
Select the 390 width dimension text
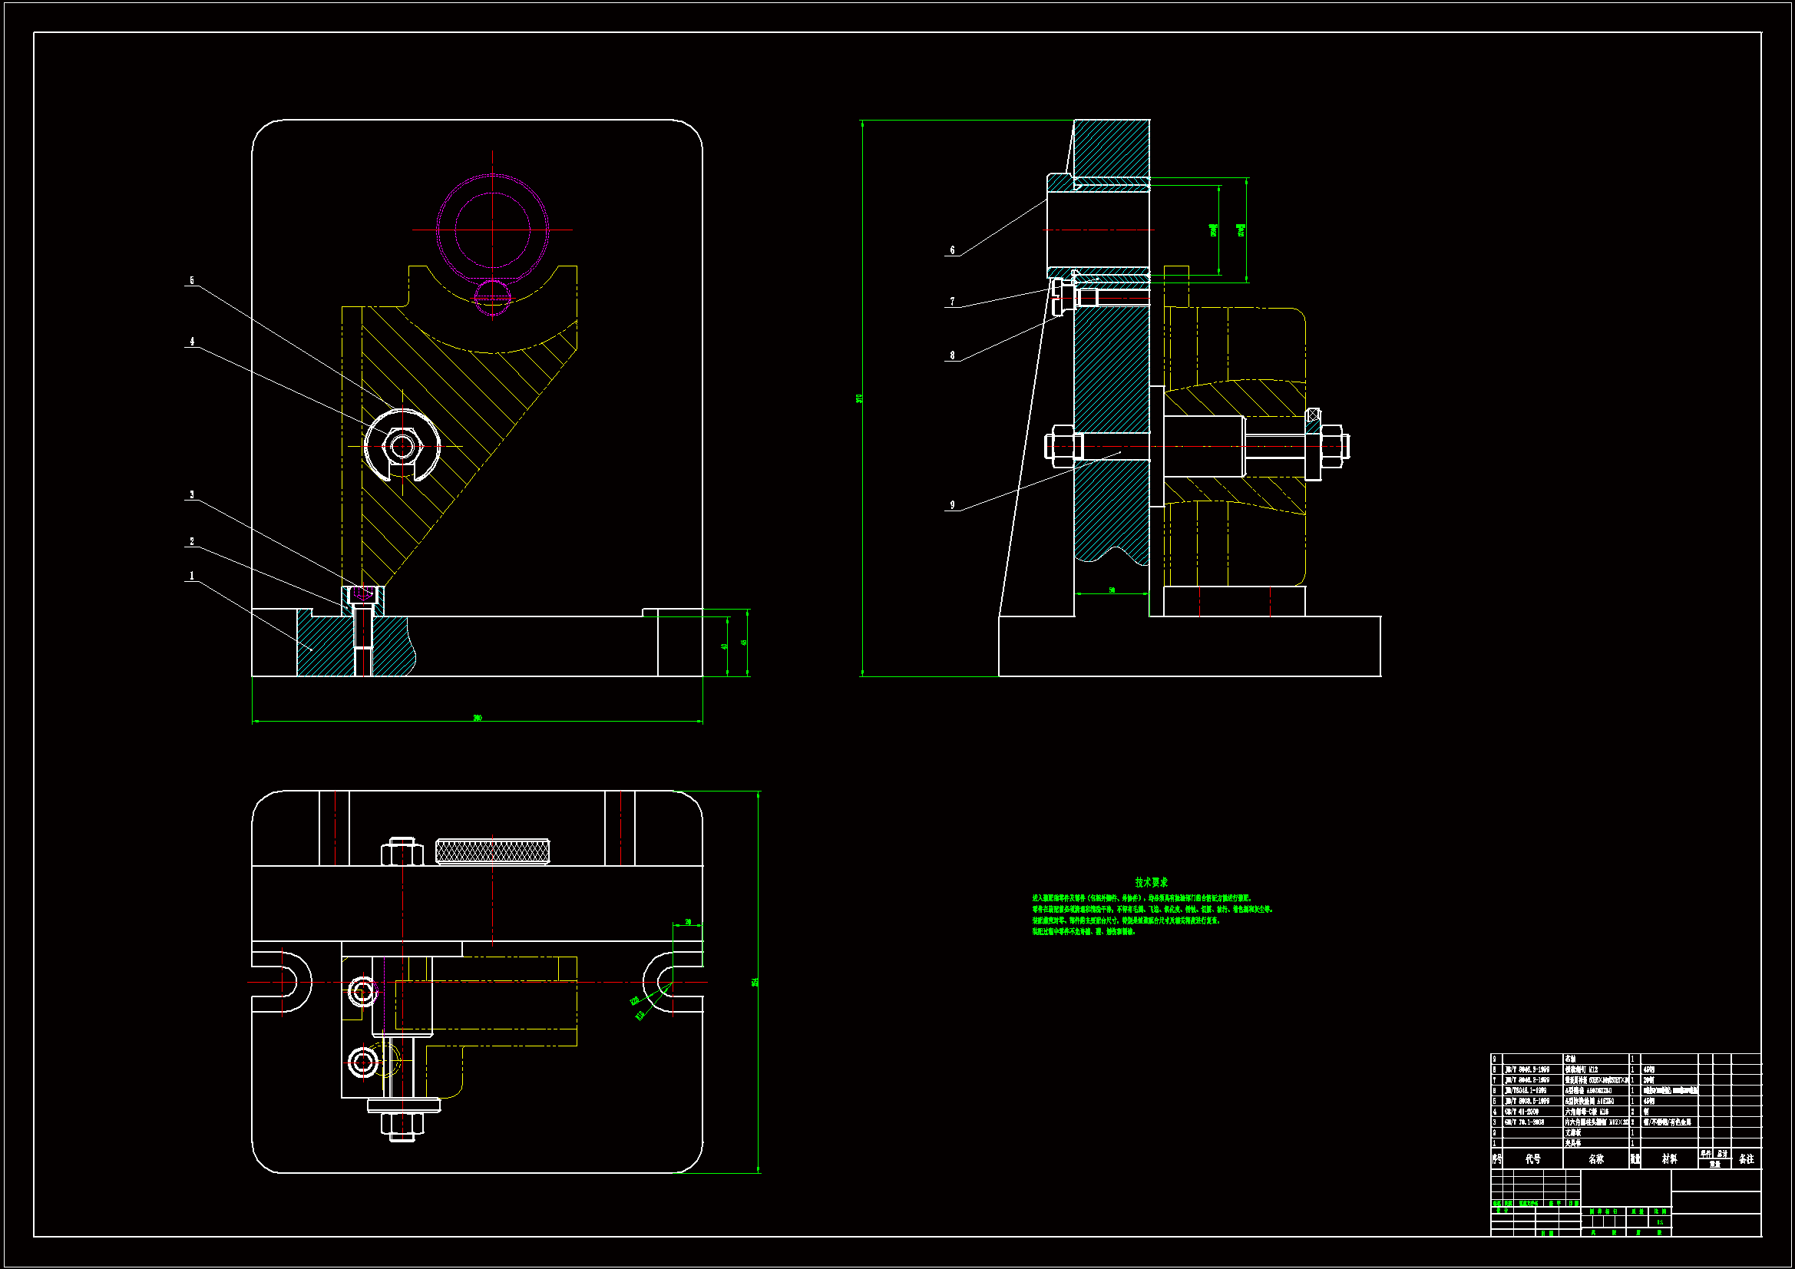point(478,718)
